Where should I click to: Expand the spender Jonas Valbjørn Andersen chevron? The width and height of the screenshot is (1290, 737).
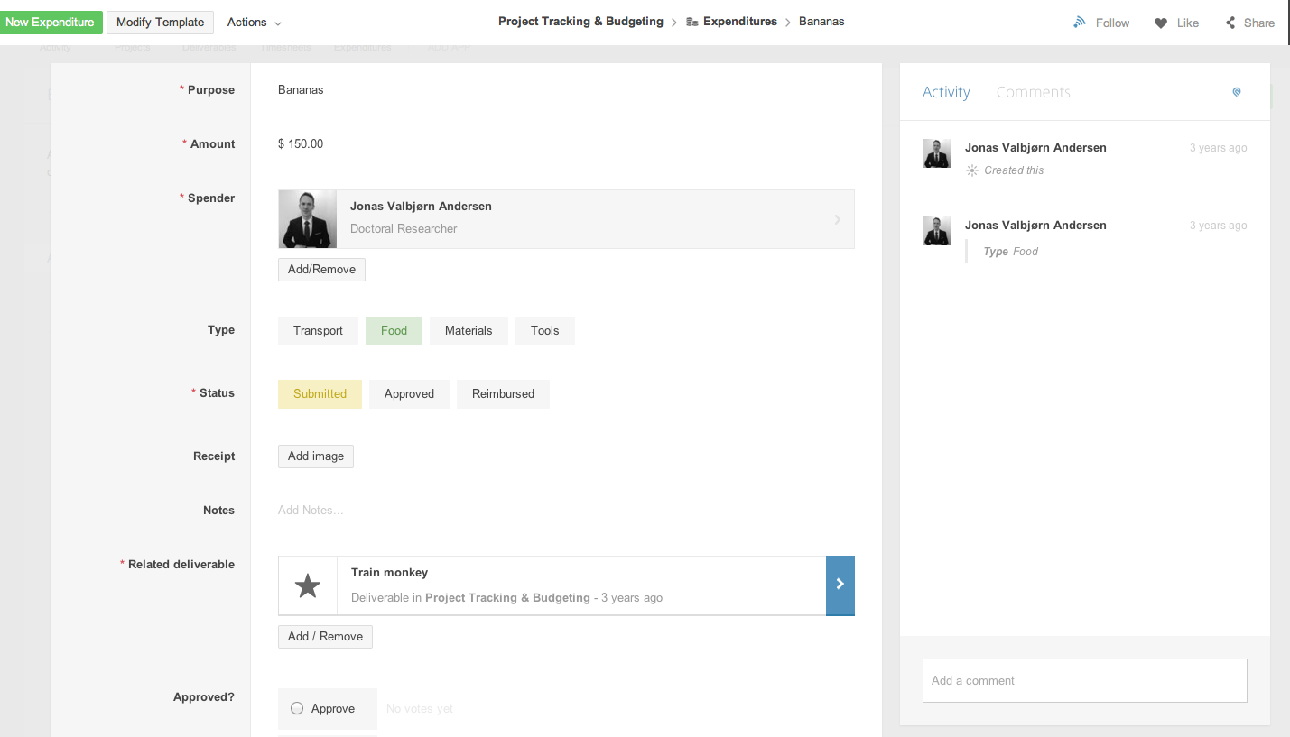click(x=837, y=219)
